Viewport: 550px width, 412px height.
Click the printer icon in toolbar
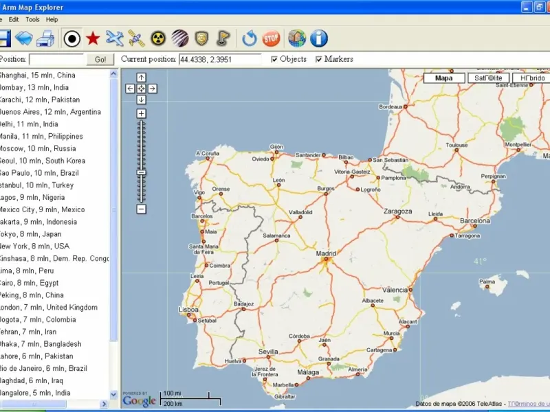pyautogui.click(x=45, y=38)
